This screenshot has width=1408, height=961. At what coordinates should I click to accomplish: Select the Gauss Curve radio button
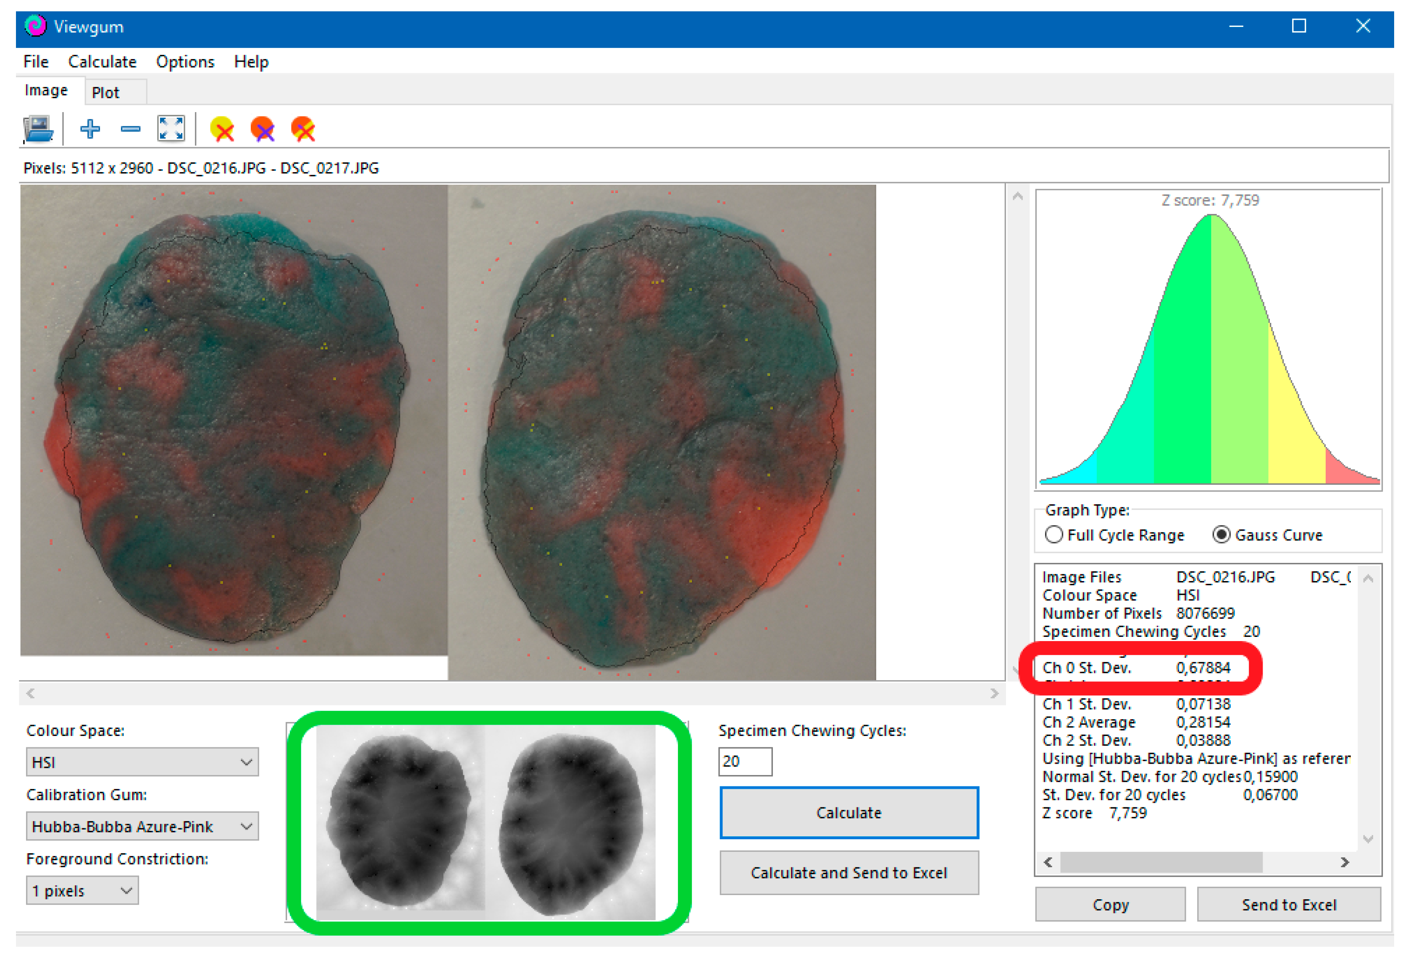point(1221,535)
